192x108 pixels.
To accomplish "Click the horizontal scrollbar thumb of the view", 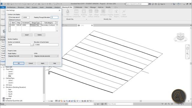I will [x=141, y=101].
